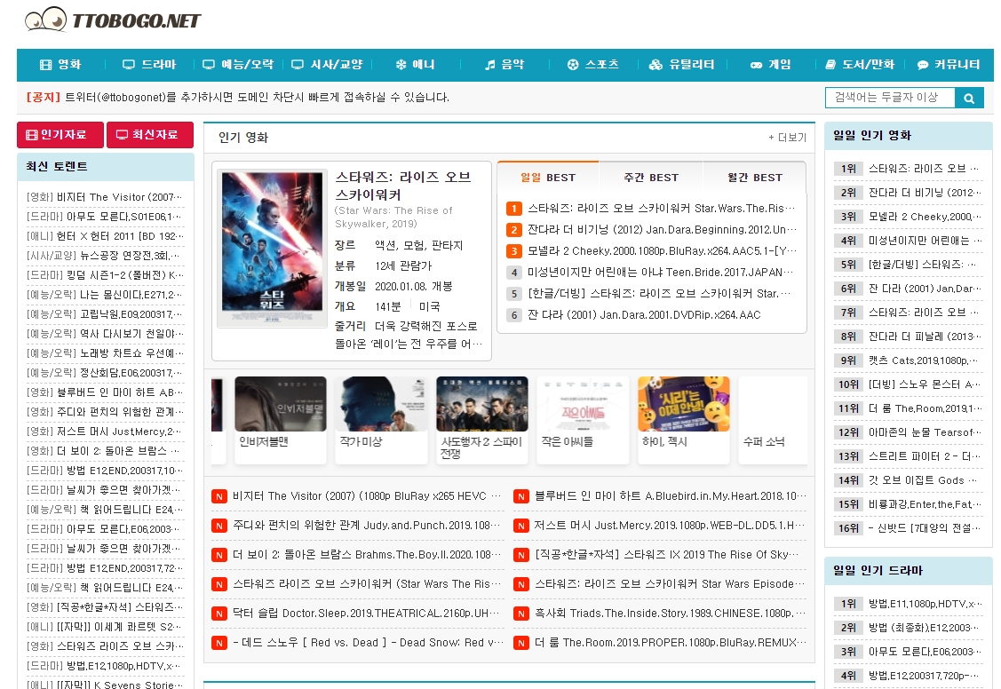Switch to the 일일 BEST tab

[548, 178]
